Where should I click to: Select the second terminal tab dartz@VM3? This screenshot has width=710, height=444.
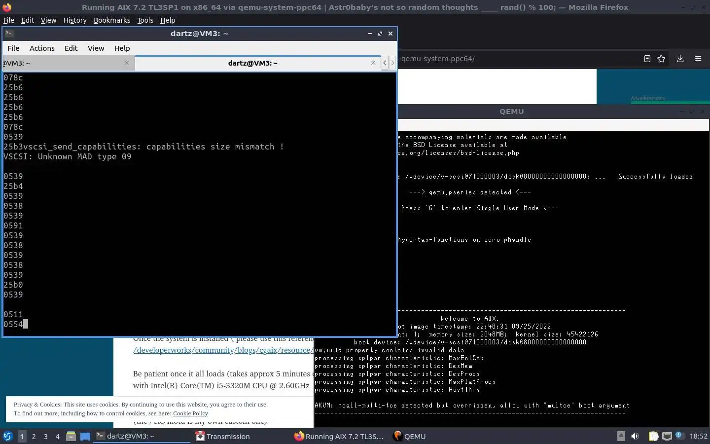click(257, 63)
